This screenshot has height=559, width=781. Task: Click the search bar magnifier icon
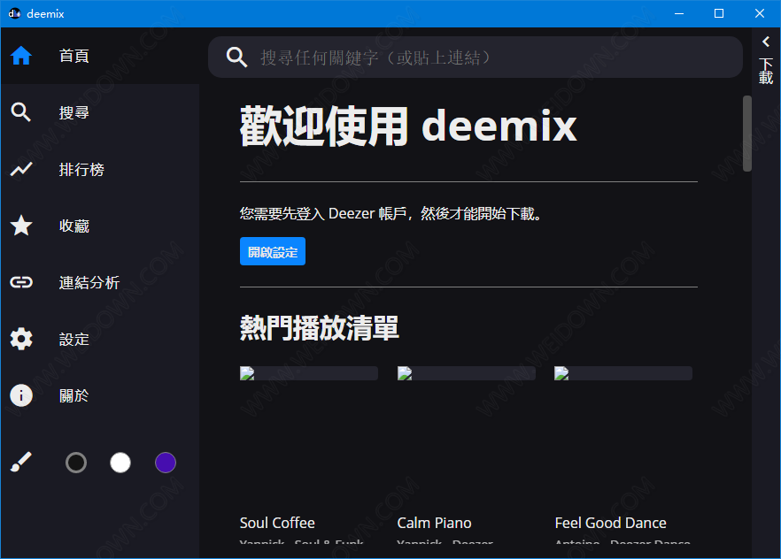click(x=236, y=57)
